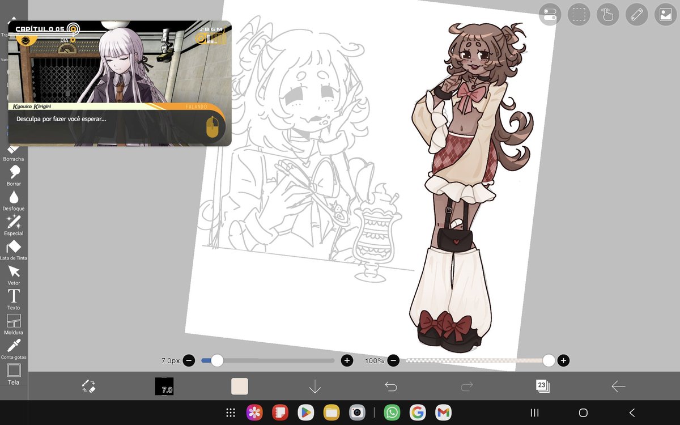Open the layers panel showing 23

(x=542, y=386)
